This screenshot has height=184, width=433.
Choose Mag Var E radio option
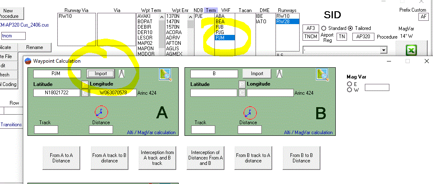coord(349,84)
